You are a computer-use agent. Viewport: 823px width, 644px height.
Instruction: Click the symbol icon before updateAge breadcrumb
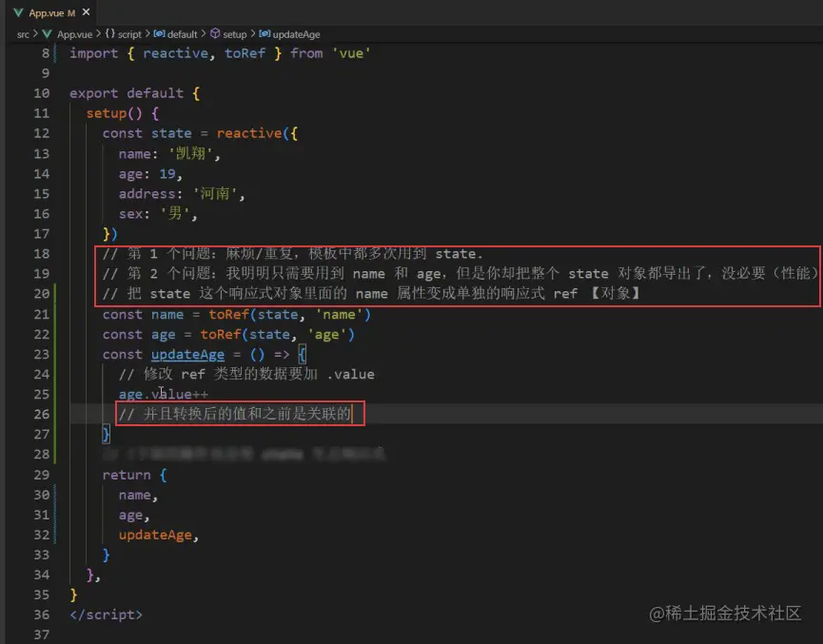point(265,33)
